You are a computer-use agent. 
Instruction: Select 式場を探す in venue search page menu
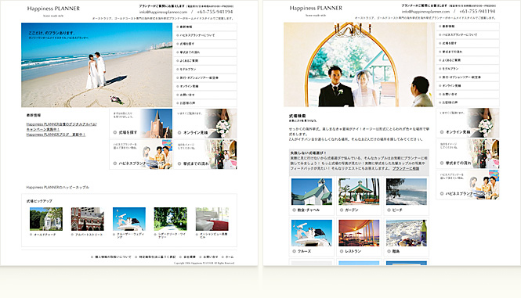click(x=468, y=44)
